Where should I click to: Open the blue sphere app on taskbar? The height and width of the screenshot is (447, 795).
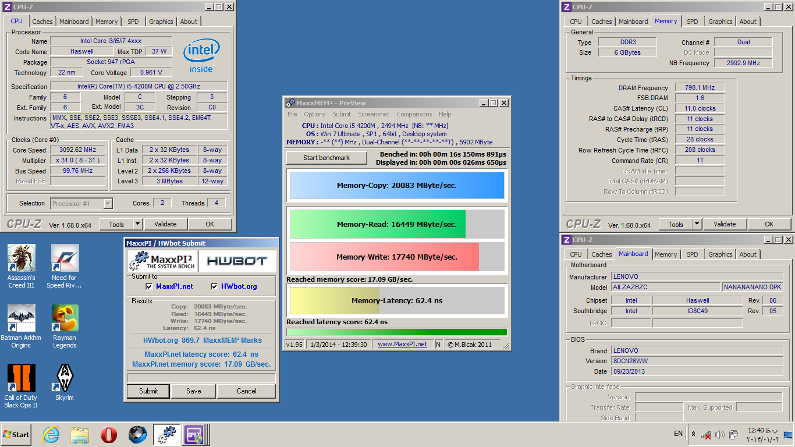pyautogui.click(x=137, y=434)
